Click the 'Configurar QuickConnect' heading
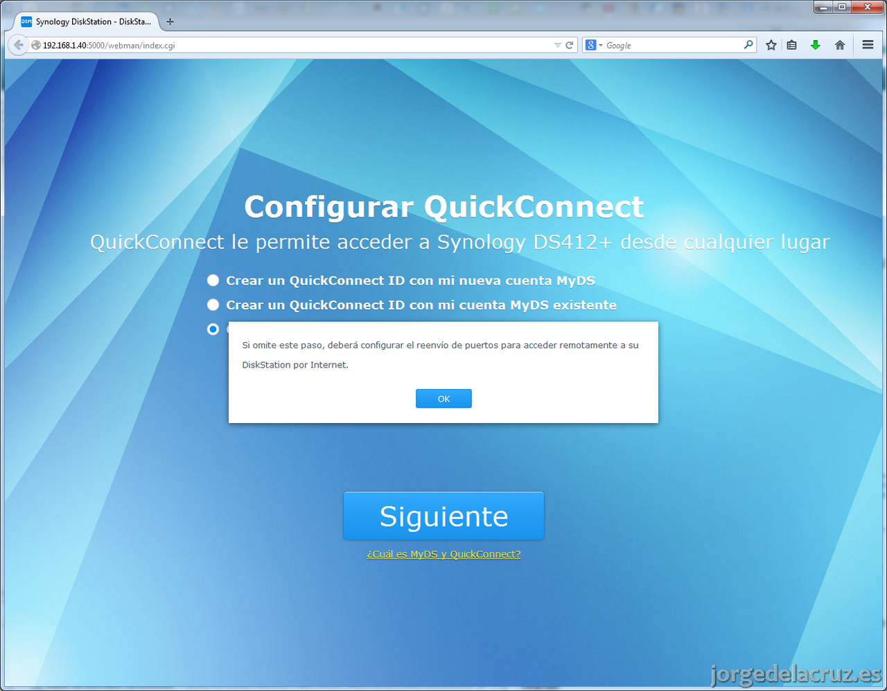887x691 pixels. (444, 207)
